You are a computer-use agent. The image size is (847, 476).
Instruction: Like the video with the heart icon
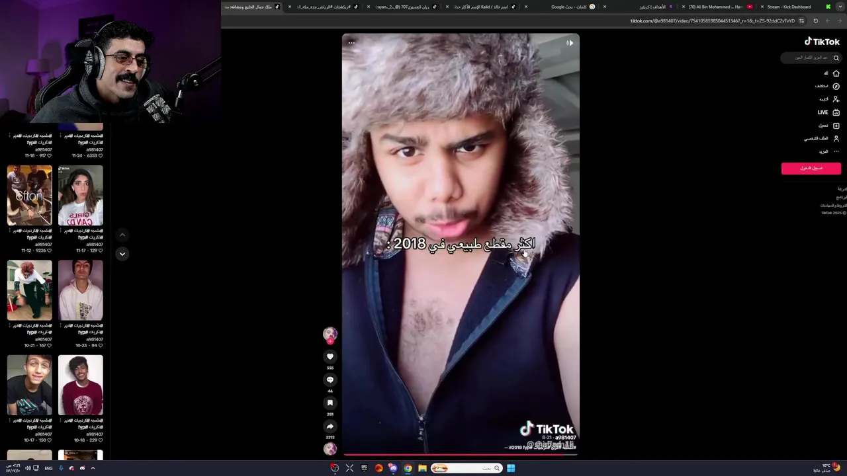pyautogui.click(x=330, y=356)
